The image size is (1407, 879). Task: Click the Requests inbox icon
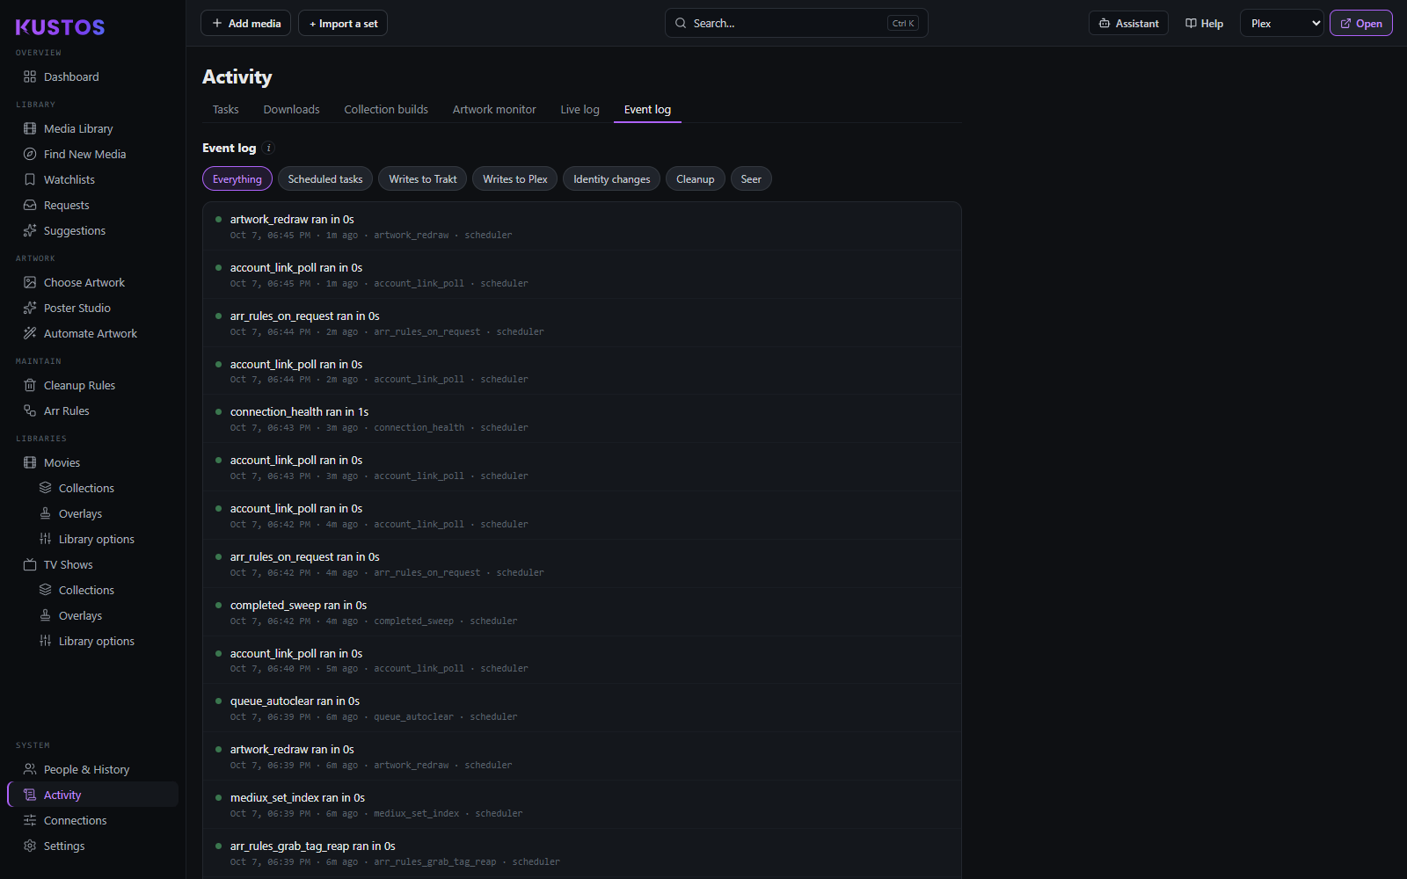[30, 205]
